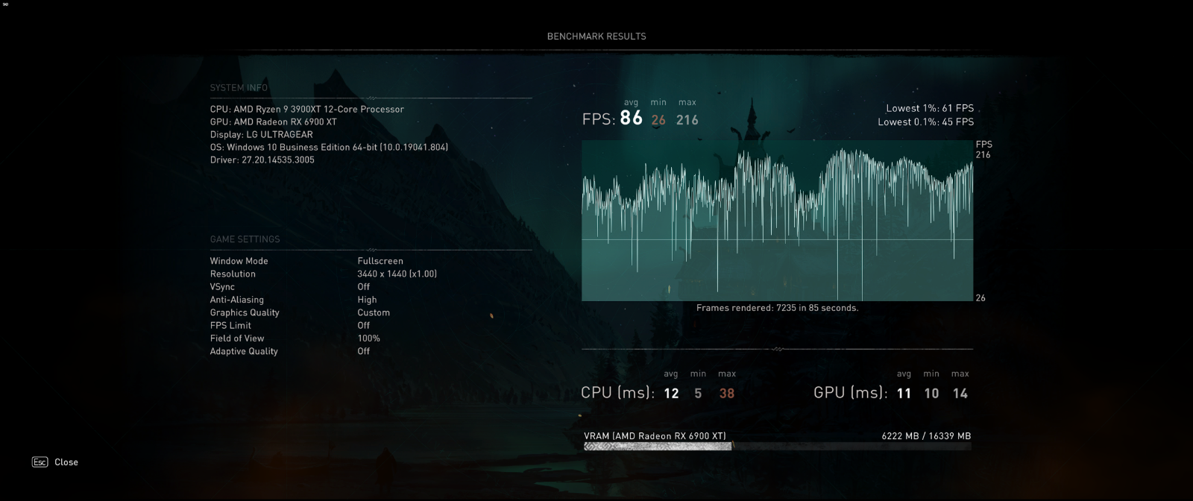Click the CPU minimum value 5
The width and height of the screenshot is (1193, 501).
[698, 394]
